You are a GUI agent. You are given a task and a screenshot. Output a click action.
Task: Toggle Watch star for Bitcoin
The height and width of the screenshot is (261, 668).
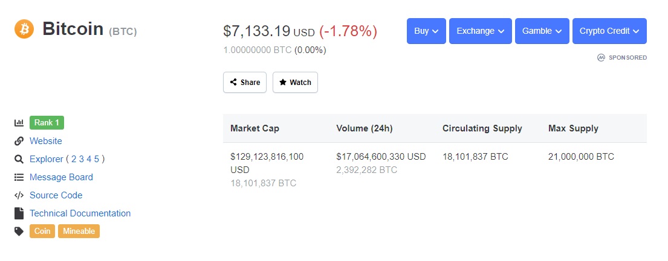point(295,83)
